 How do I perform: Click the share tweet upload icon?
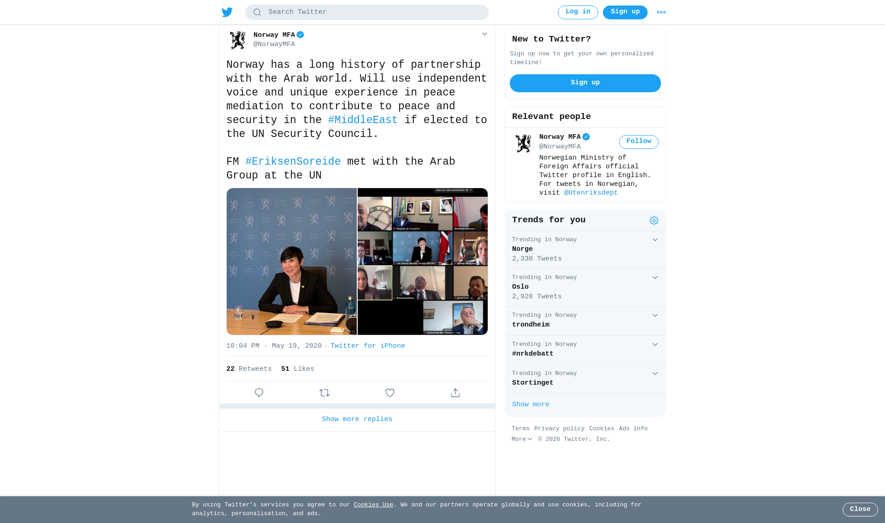click(x=455, y=393)
